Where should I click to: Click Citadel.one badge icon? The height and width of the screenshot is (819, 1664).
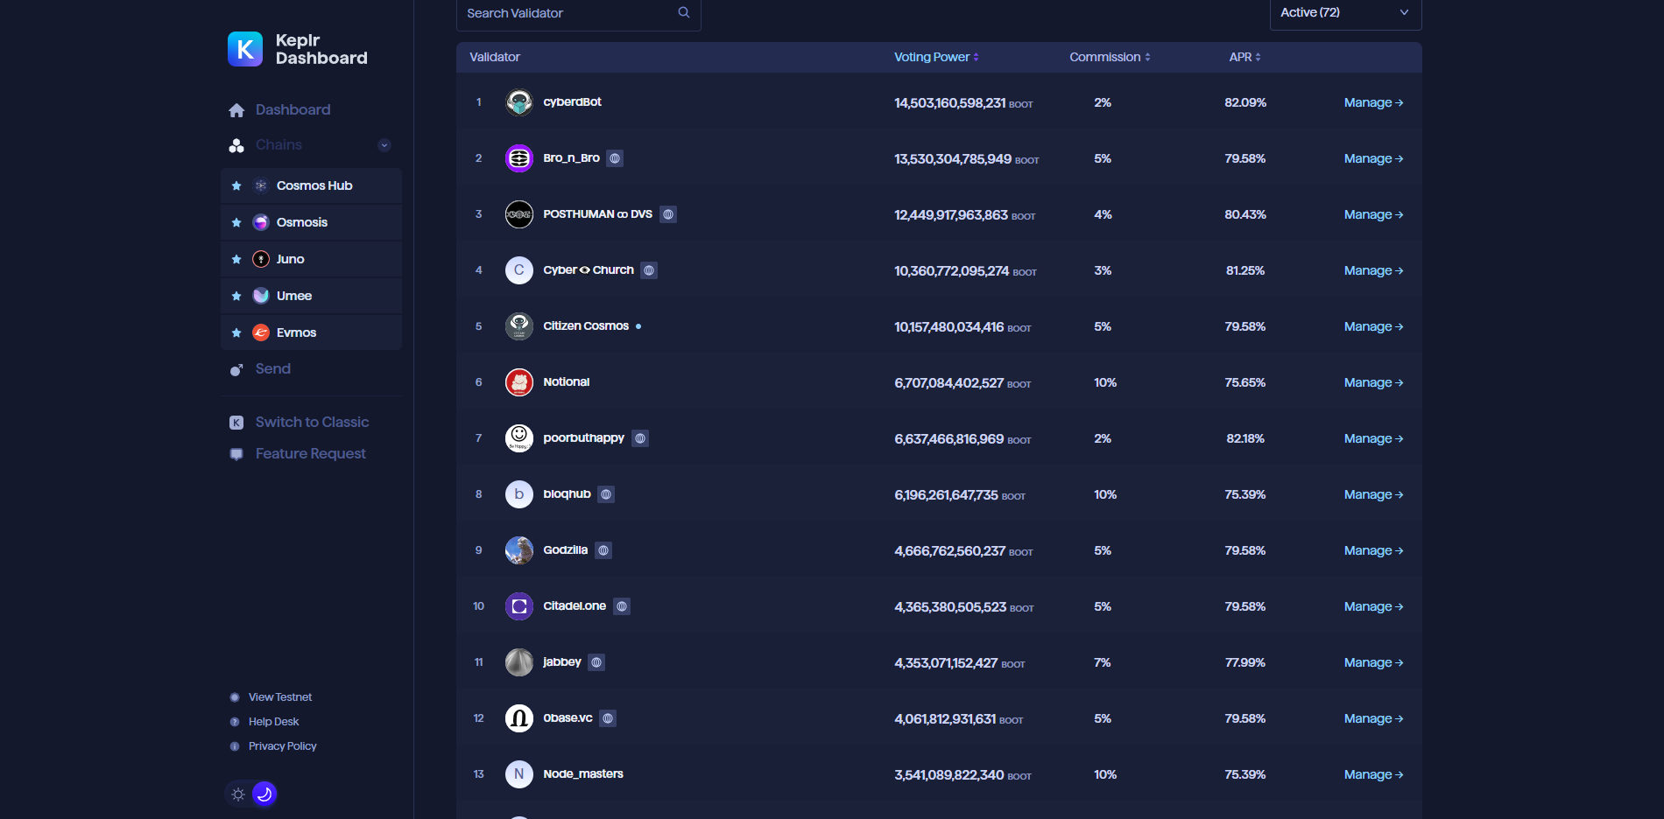tap(622, 606)
